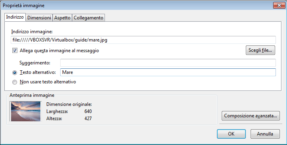Click the 'Indirizzo immagine:' label
The height and width of the screenshot is (145, 287).
(x=32, y=32)
